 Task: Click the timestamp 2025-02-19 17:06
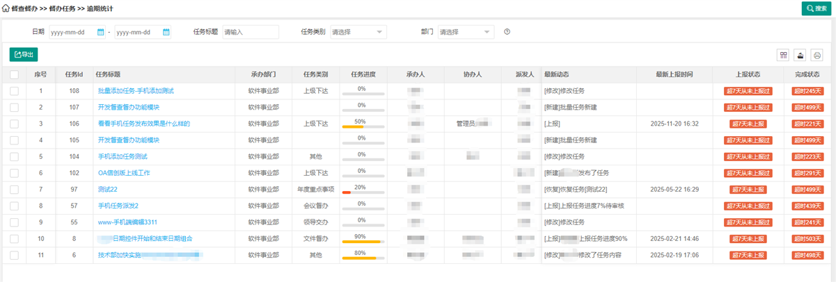click(674, 255)
